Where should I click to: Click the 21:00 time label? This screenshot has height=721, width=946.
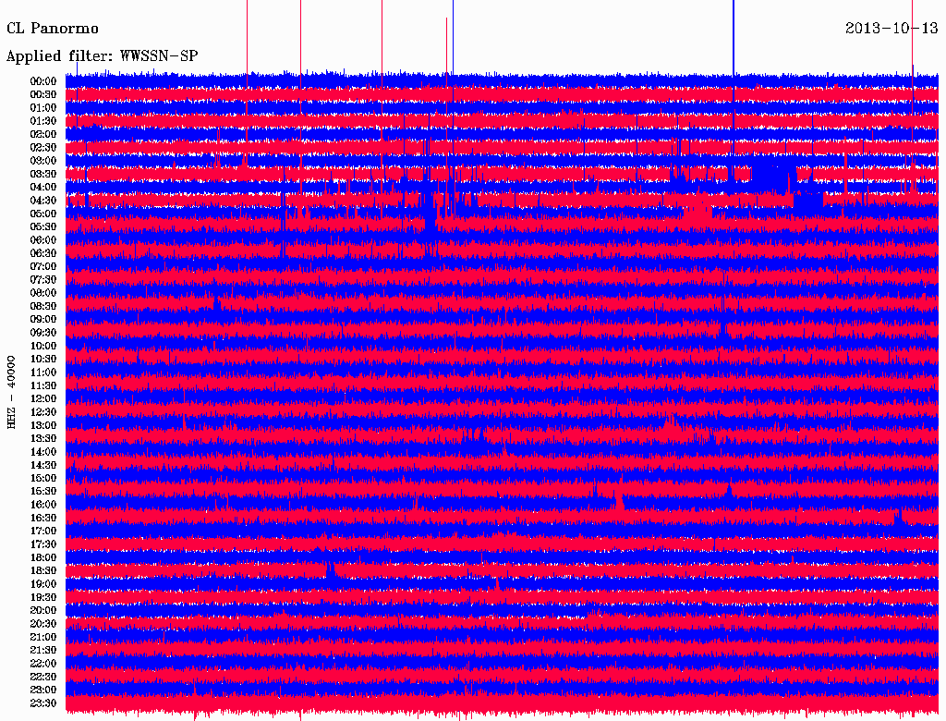point(42,637)
